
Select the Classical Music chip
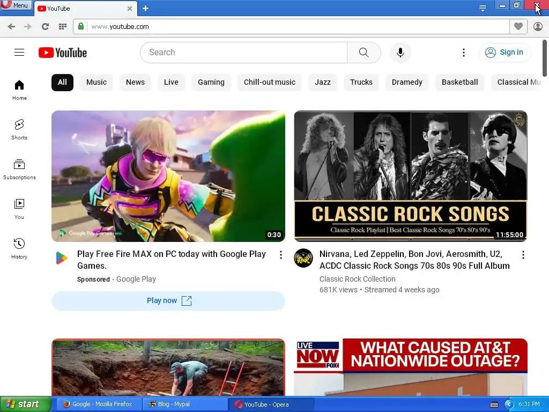516,82
